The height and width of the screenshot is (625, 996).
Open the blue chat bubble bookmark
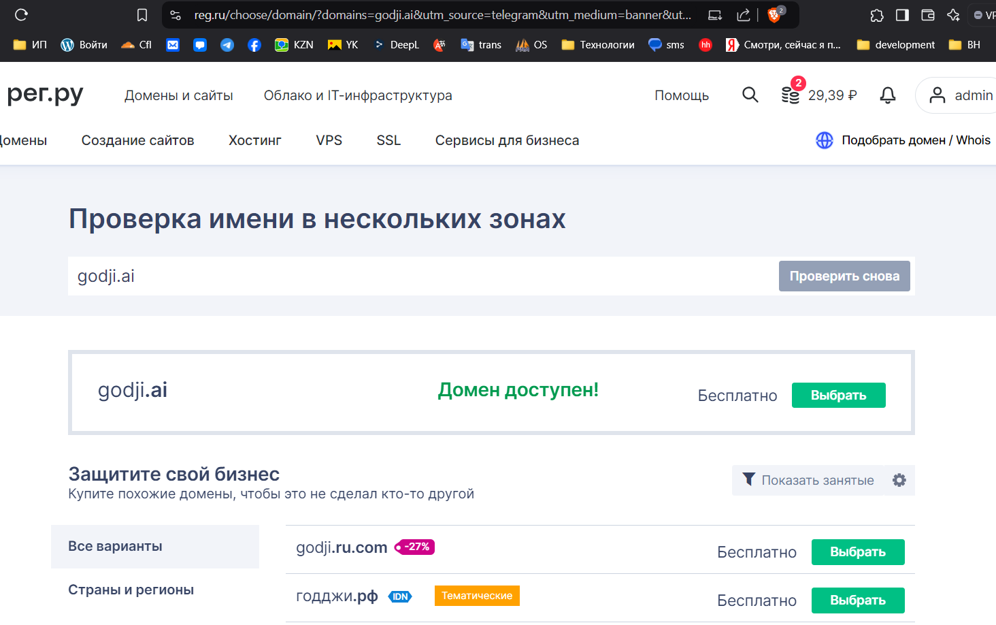[x=200, y=45]
